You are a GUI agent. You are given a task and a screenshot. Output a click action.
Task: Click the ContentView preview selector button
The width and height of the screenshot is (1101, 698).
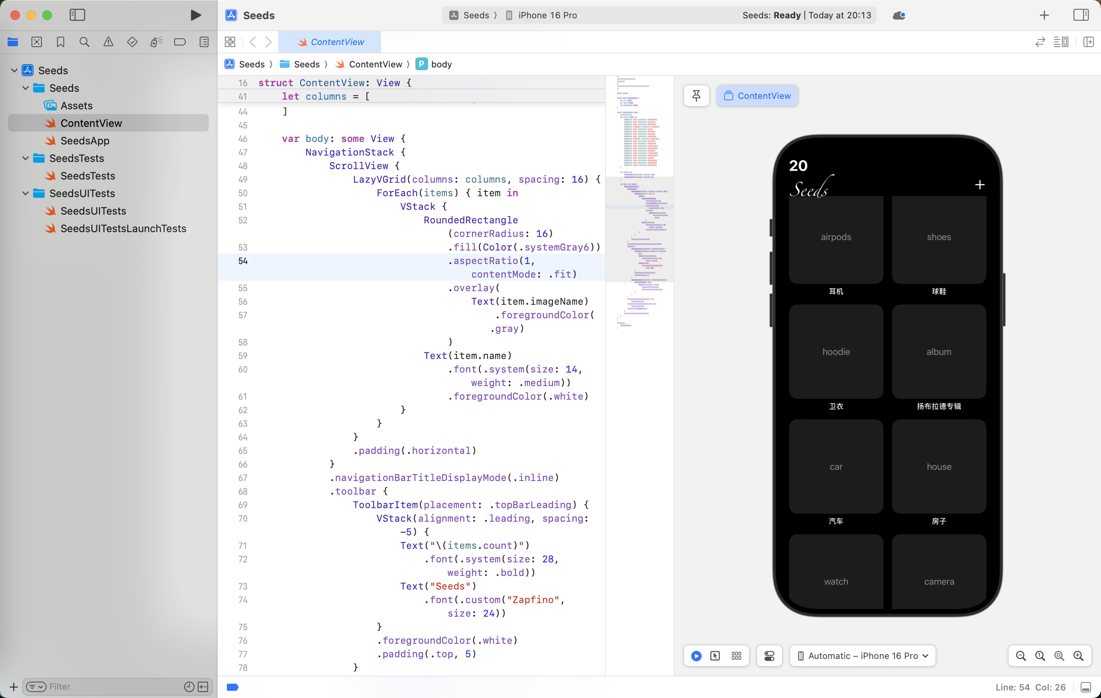757,96
